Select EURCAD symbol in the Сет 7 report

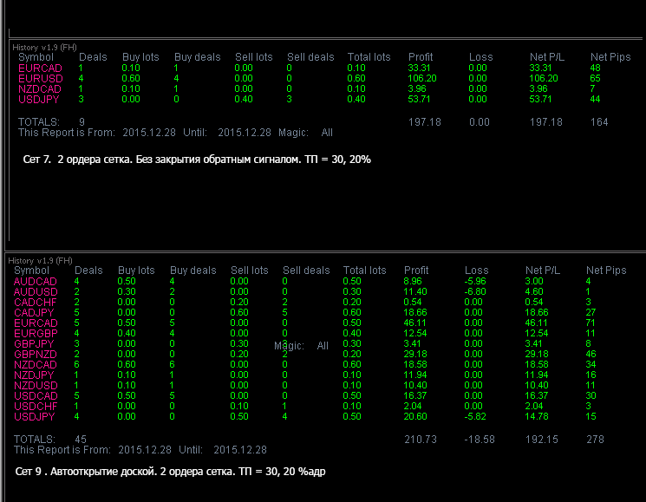click(x=40, y=68)
